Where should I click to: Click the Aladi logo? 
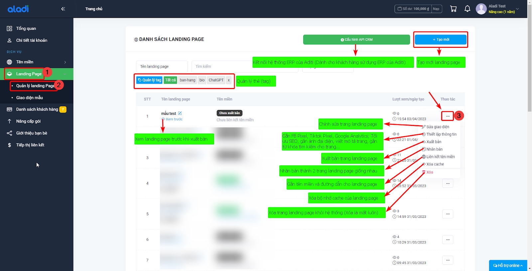18,9
